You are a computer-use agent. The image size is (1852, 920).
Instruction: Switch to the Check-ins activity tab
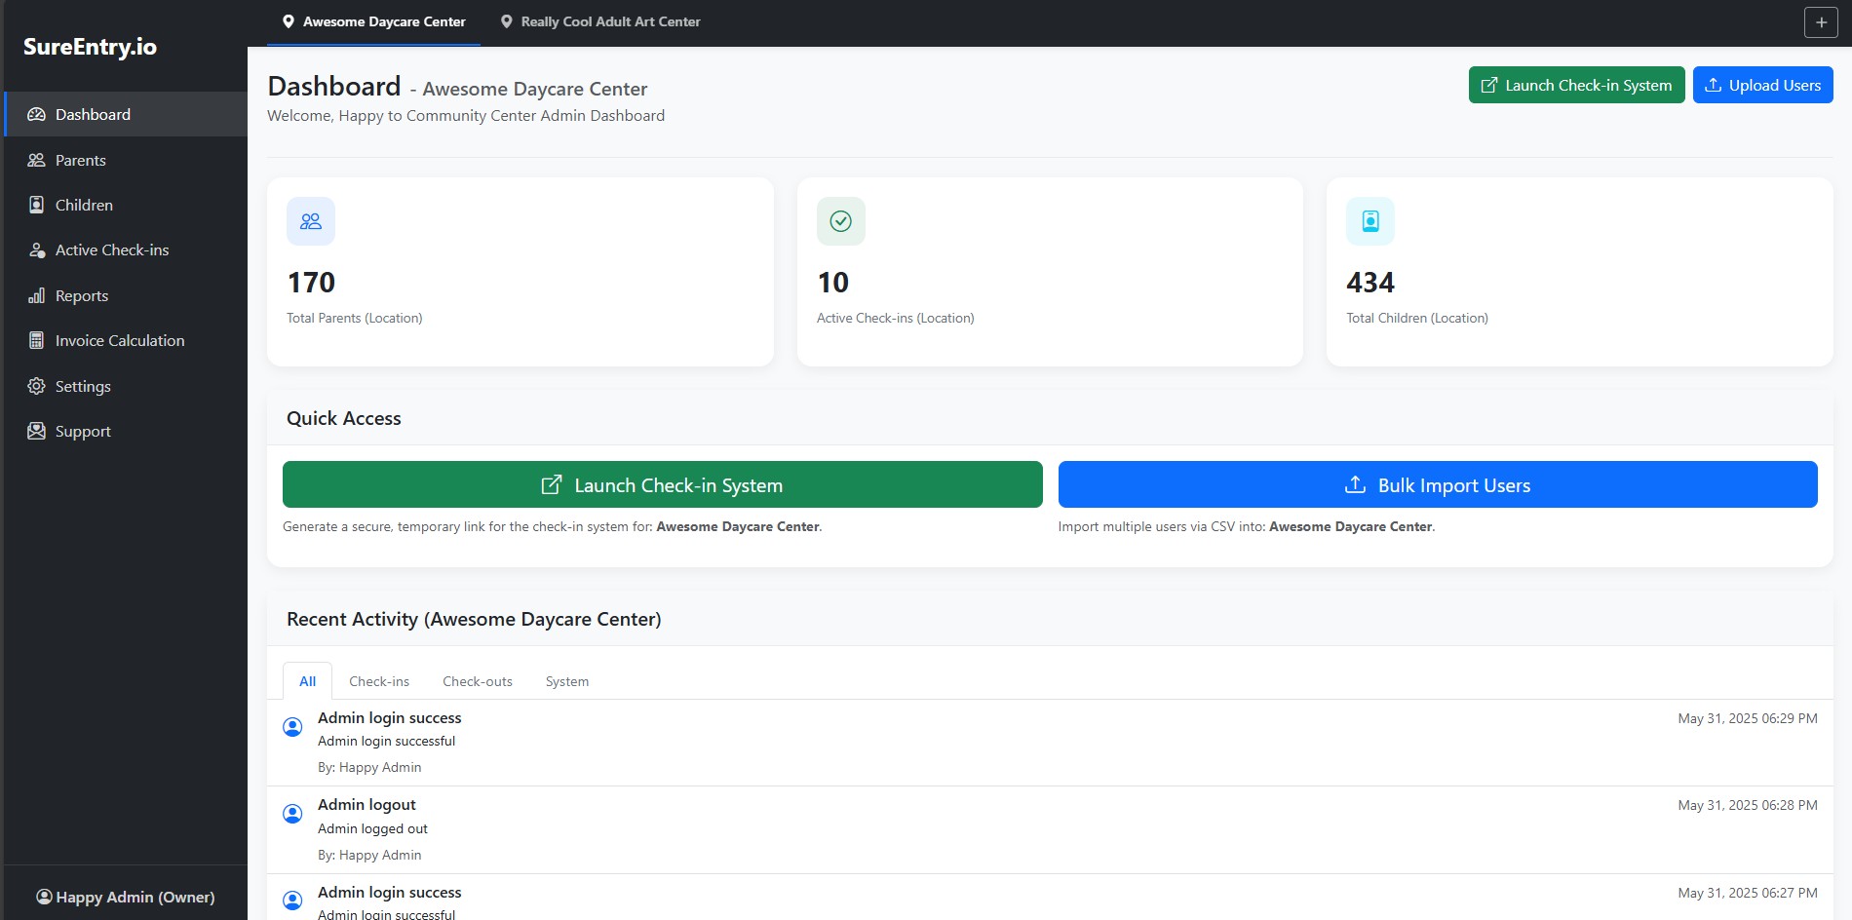point(379,680)
